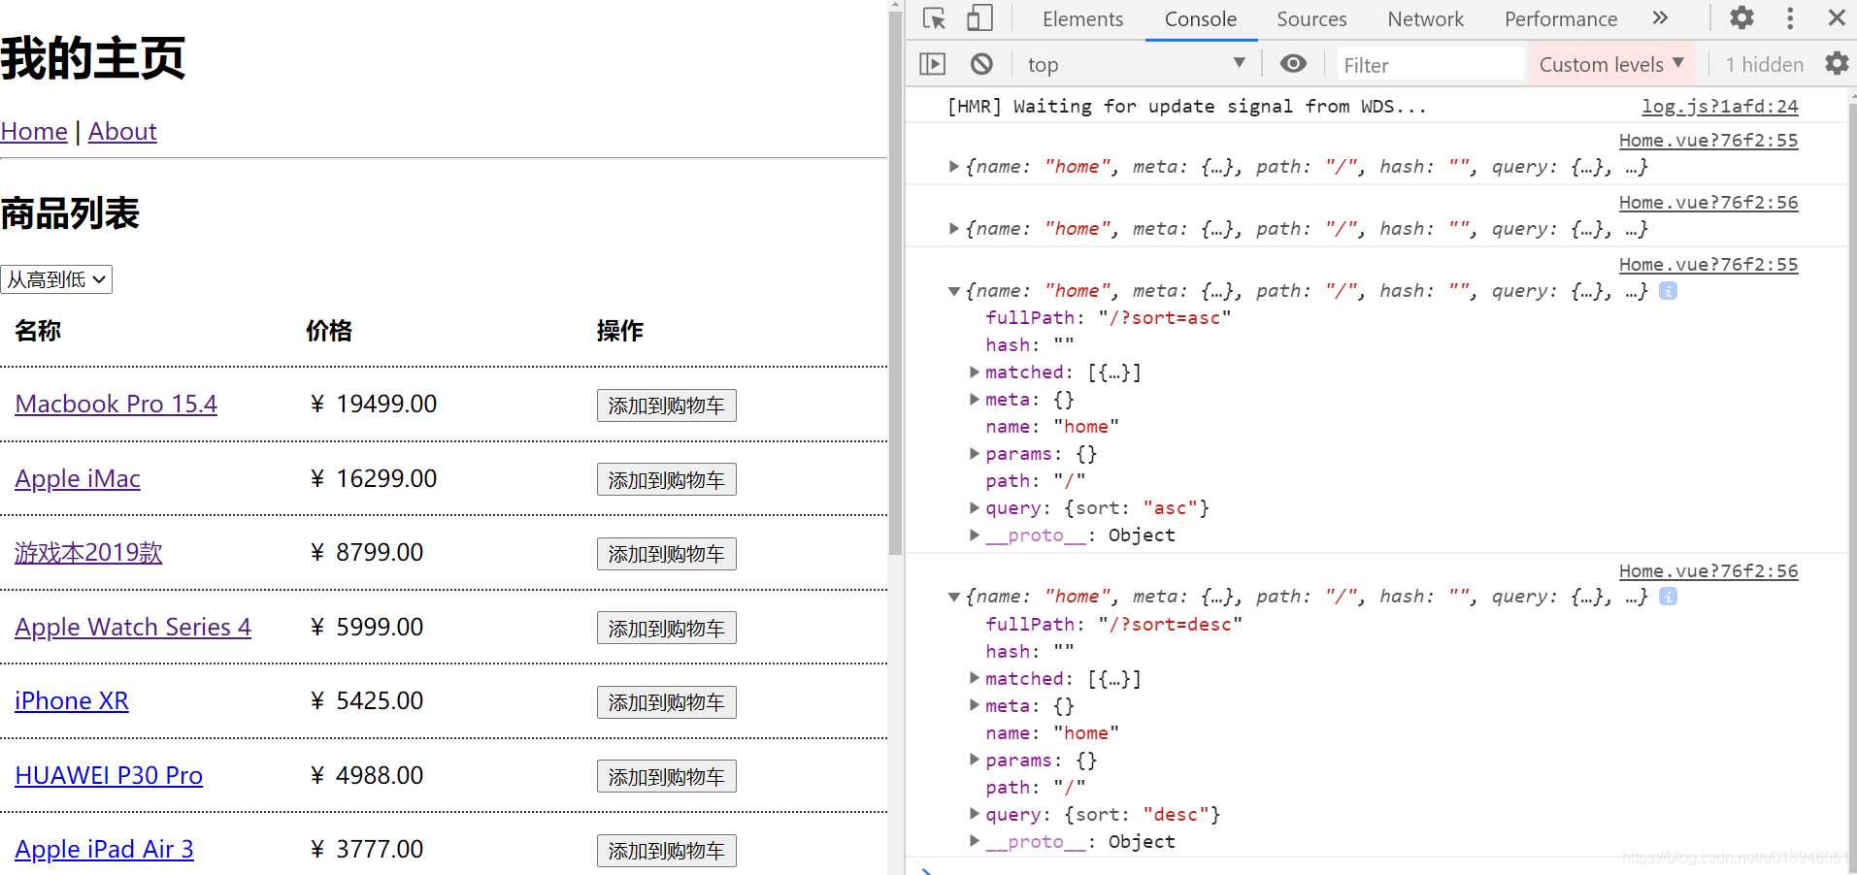Click the 价格 column header
This screenshot has height=875, width=1857.
[329, 331]
